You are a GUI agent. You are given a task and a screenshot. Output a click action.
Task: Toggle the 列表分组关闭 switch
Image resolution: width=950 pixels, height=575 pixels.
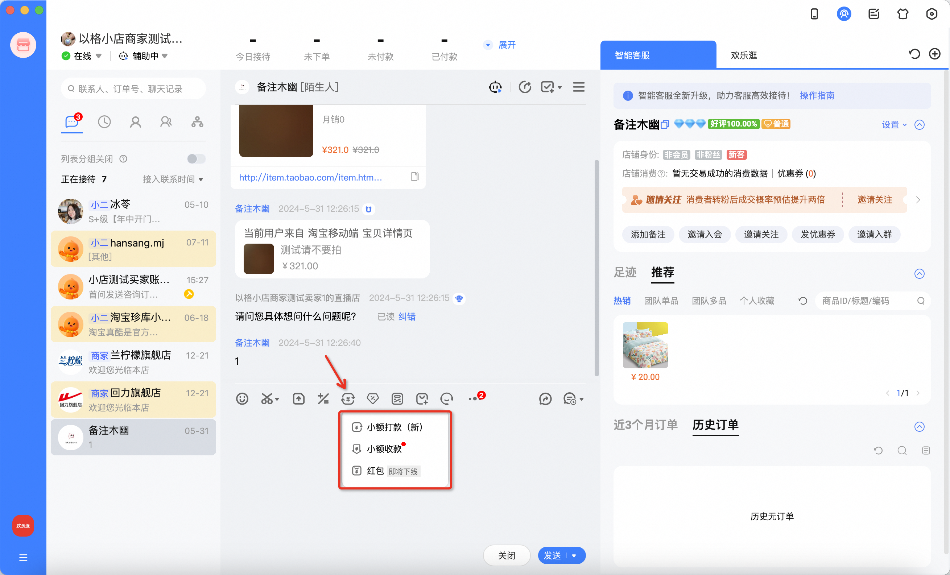pos(196,159)
